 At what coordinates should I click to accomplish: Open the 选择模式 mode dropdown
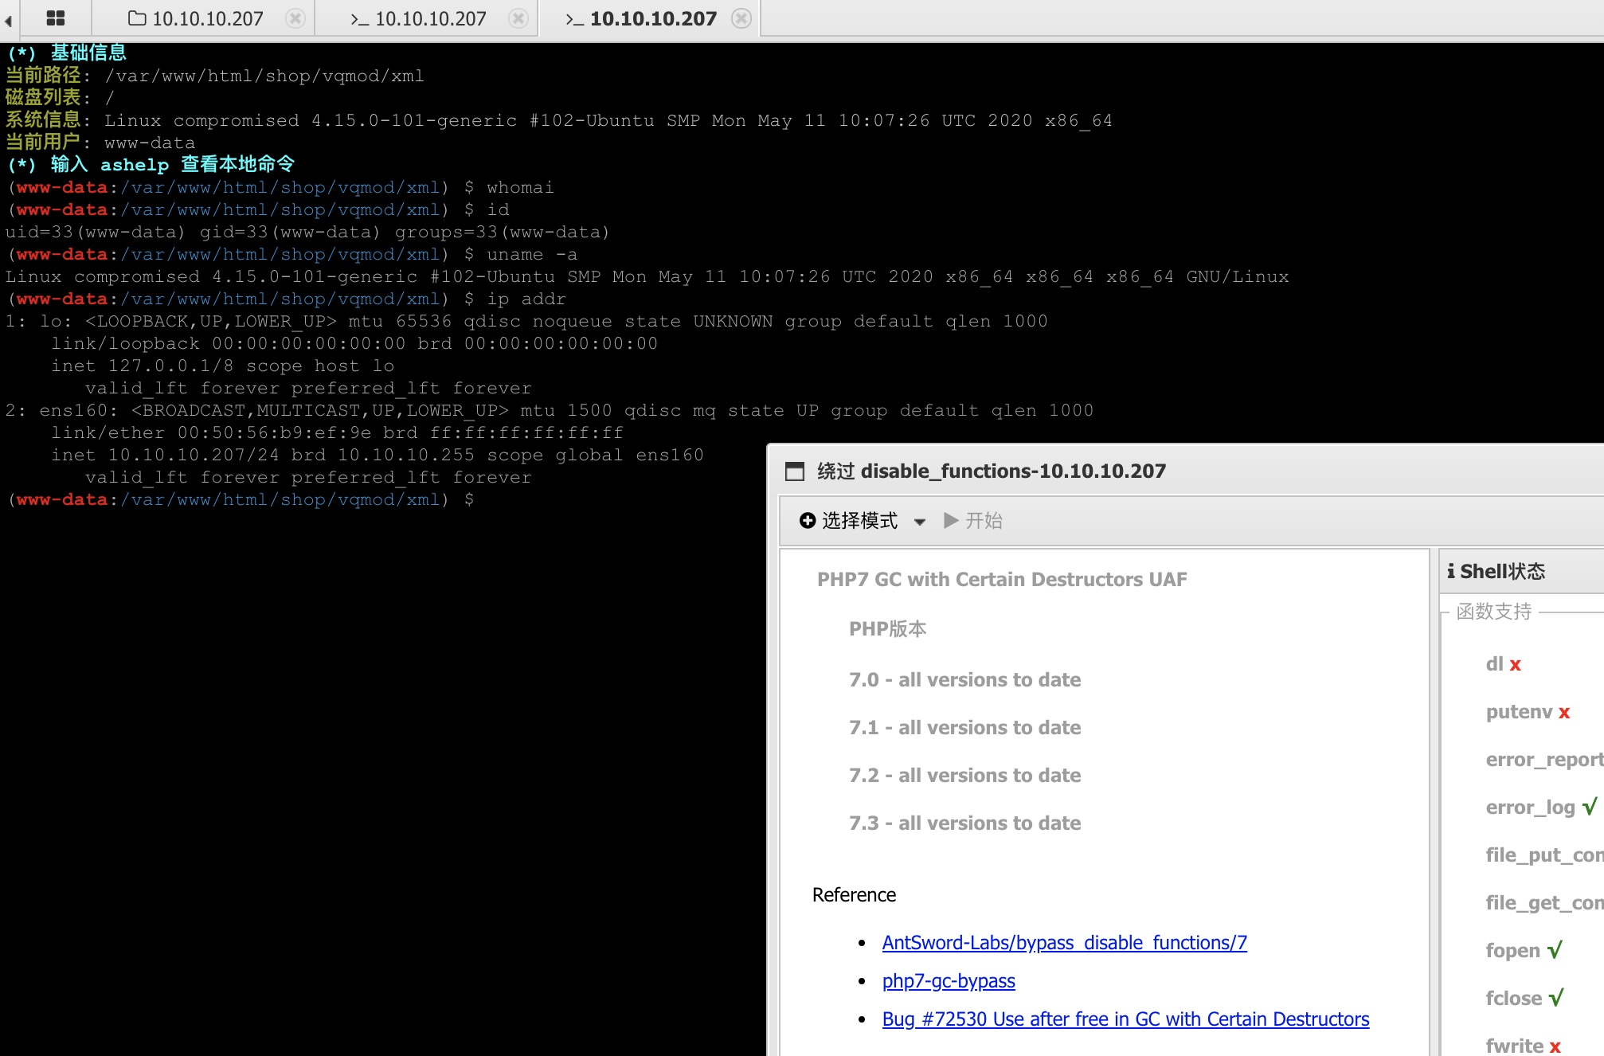coord(860,521)
